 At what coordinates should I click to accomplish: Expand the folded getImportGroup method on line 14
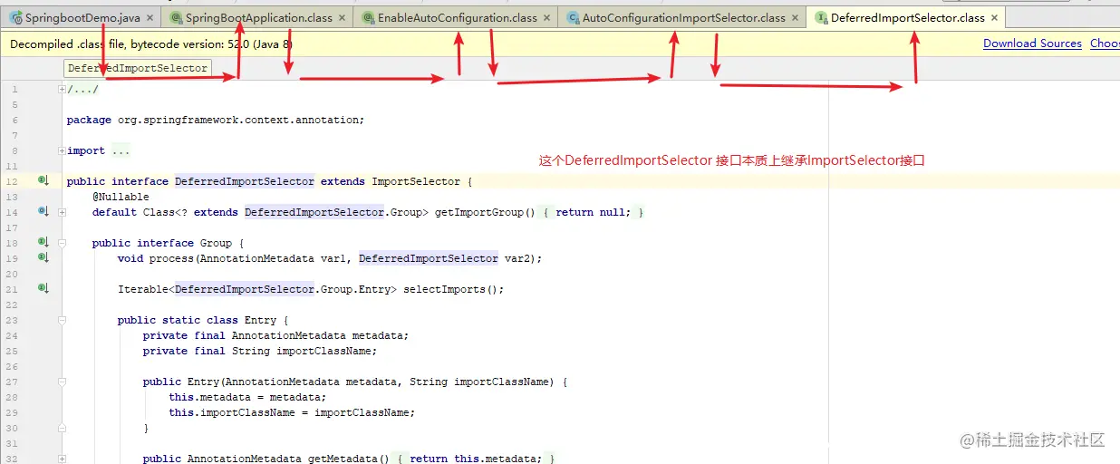pyautogui.click(x=62, y=212)
